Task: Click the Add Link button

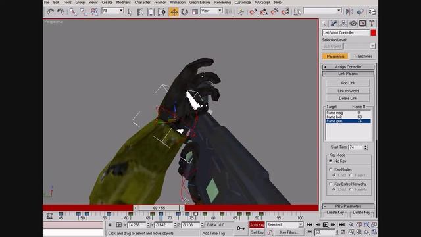Action: (348, 83)
